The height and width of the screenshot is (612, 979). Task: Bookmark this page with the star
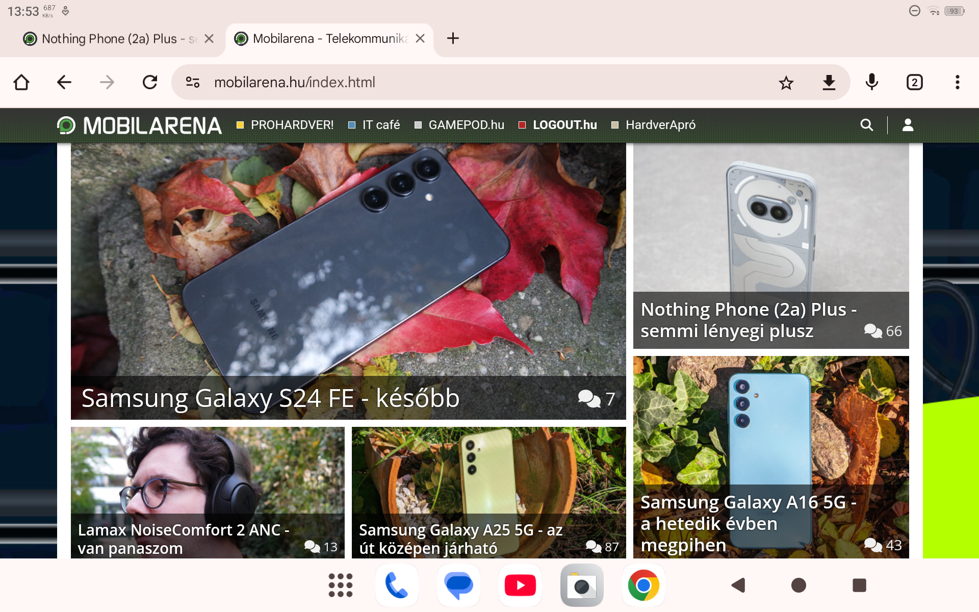click(x=786, y=83)
